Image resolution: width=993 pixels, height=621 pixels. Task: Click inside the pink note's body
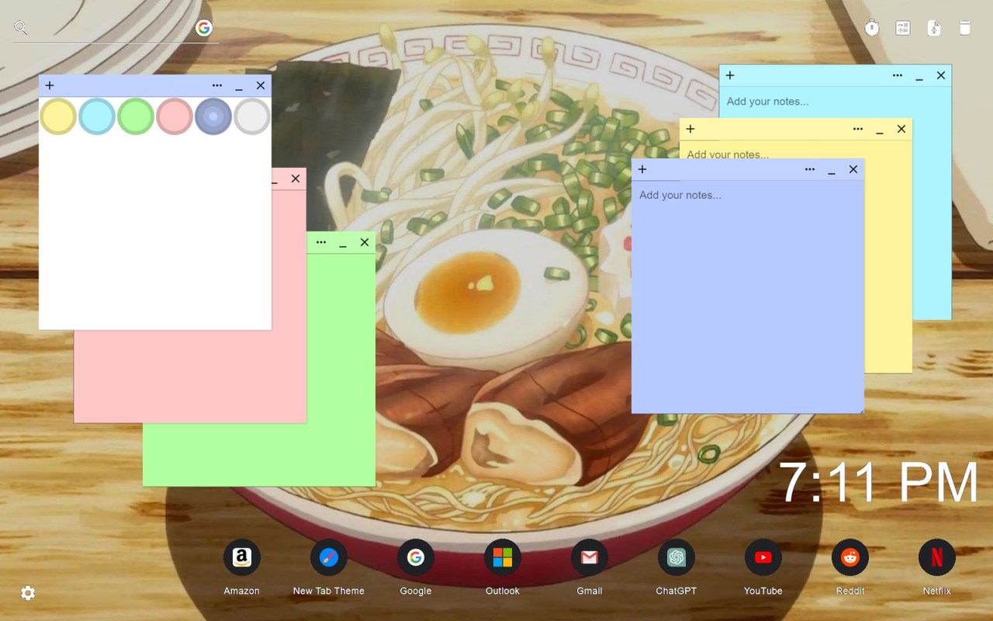point(190,376)
